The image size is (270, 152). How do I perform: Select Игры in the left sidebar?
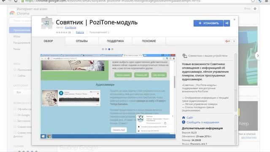[17, 36]
